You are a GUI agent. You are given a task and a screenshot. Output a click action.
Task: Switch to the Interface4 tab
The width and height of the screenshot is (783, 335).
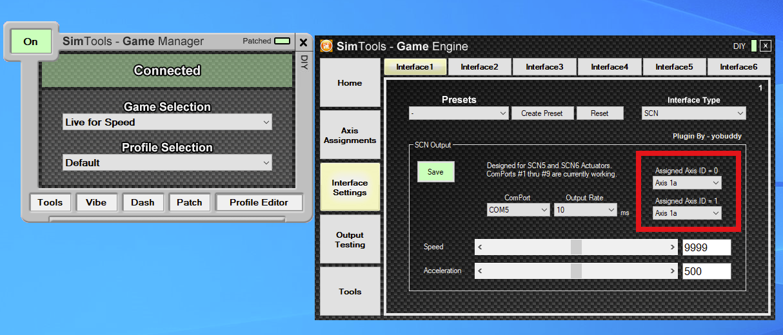[x=610, y=67]
